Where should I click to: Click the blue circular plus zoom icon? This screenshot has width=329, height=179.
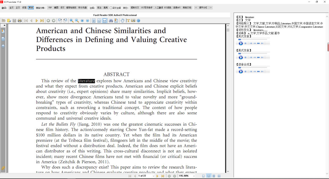tap(82, 21)
